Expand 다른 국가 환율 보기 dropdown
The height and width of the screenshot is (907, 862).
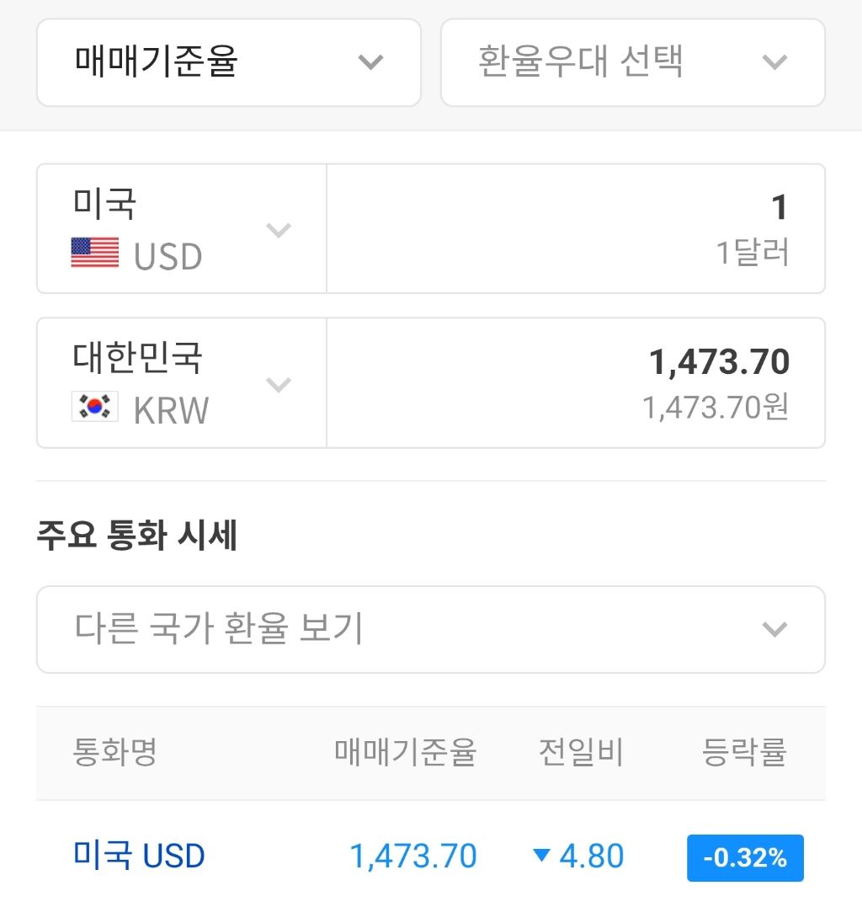tap(431, 629)
